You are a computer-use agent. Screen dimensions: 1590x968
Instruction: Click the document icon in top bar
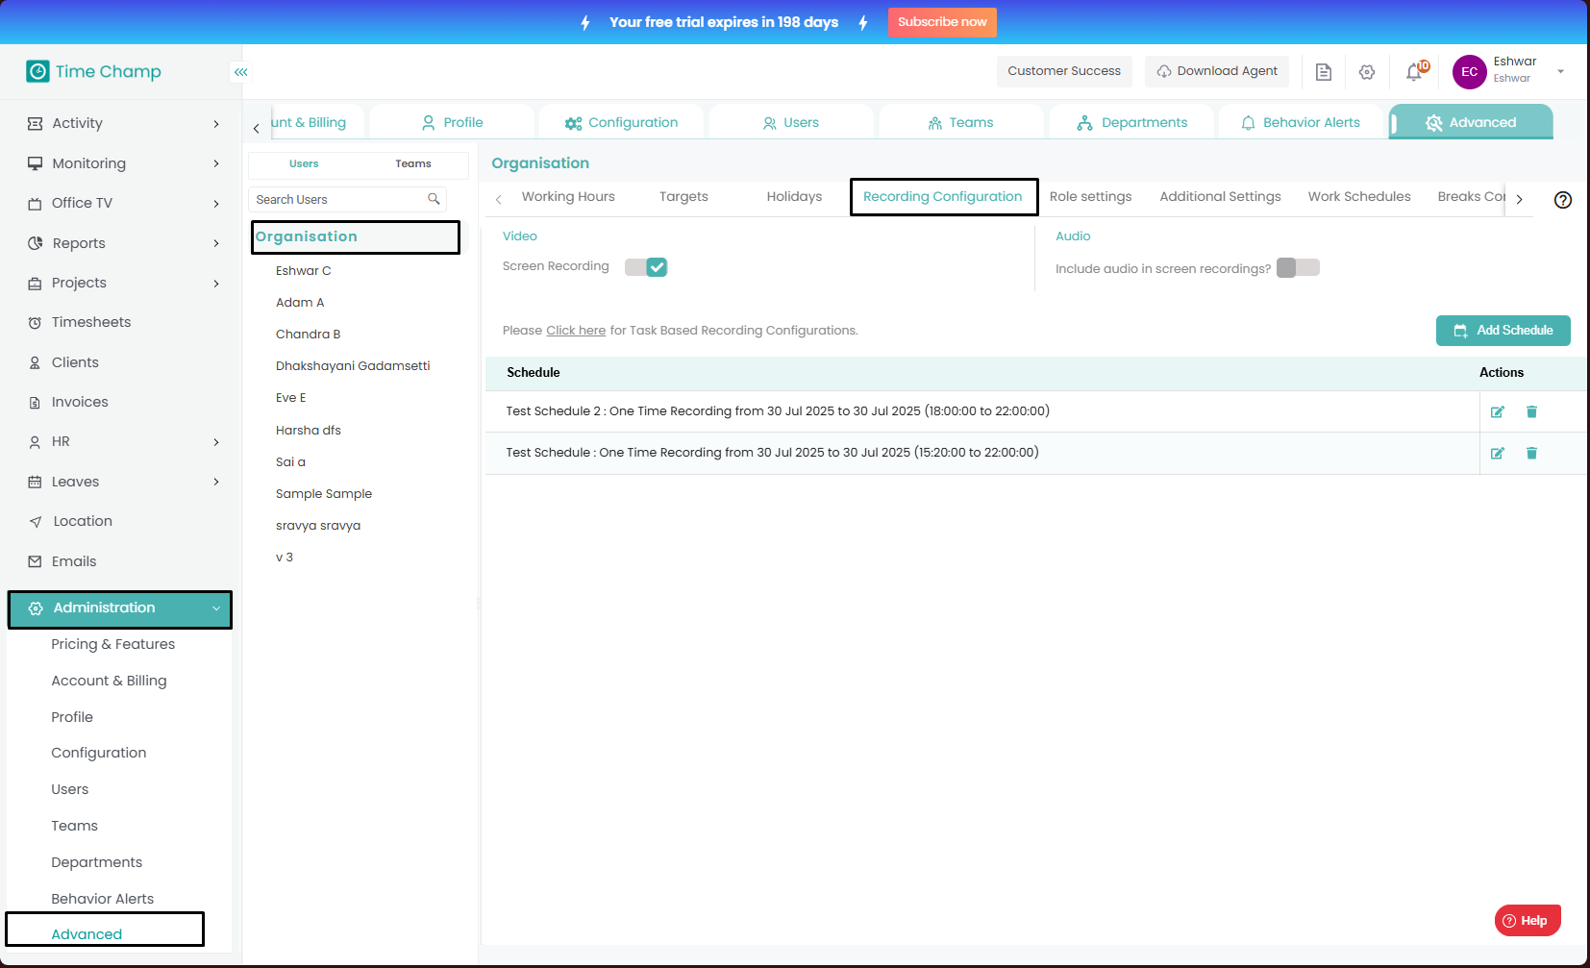click(1324, 72)
